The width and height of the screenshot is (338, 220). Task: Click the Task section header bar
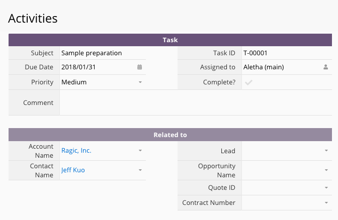click(170, 40)
